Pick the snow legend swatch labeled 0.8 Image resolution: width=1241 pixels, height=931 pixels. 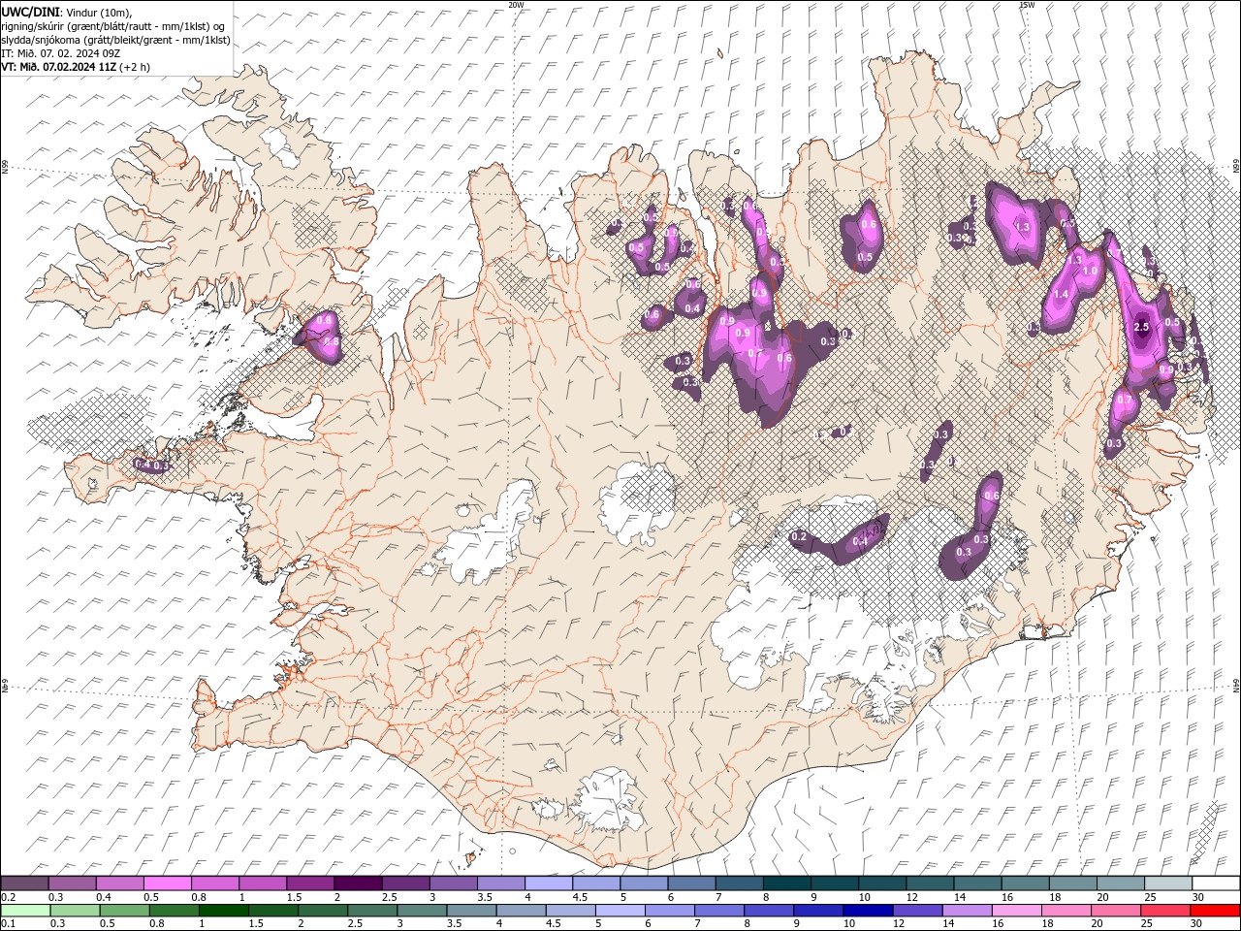pos(214,883)
